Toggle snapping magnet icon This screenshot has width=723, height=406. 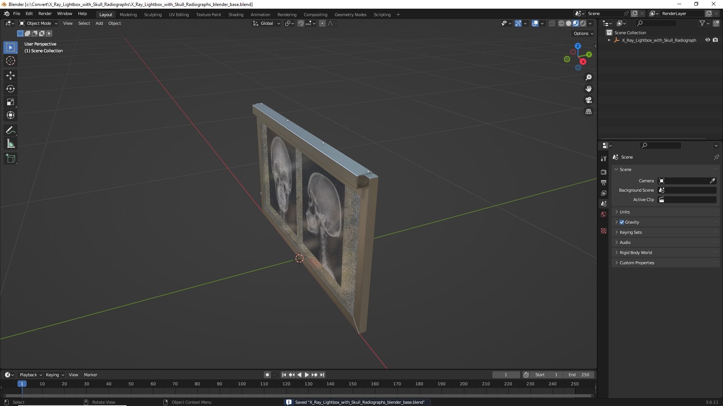click(x=301, y=23)
